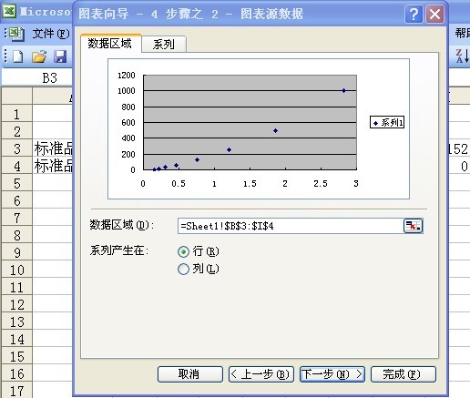The width and height of the screenshot is (470, 398).
Task: Open the 文件(F) menu
Action: 51,34
